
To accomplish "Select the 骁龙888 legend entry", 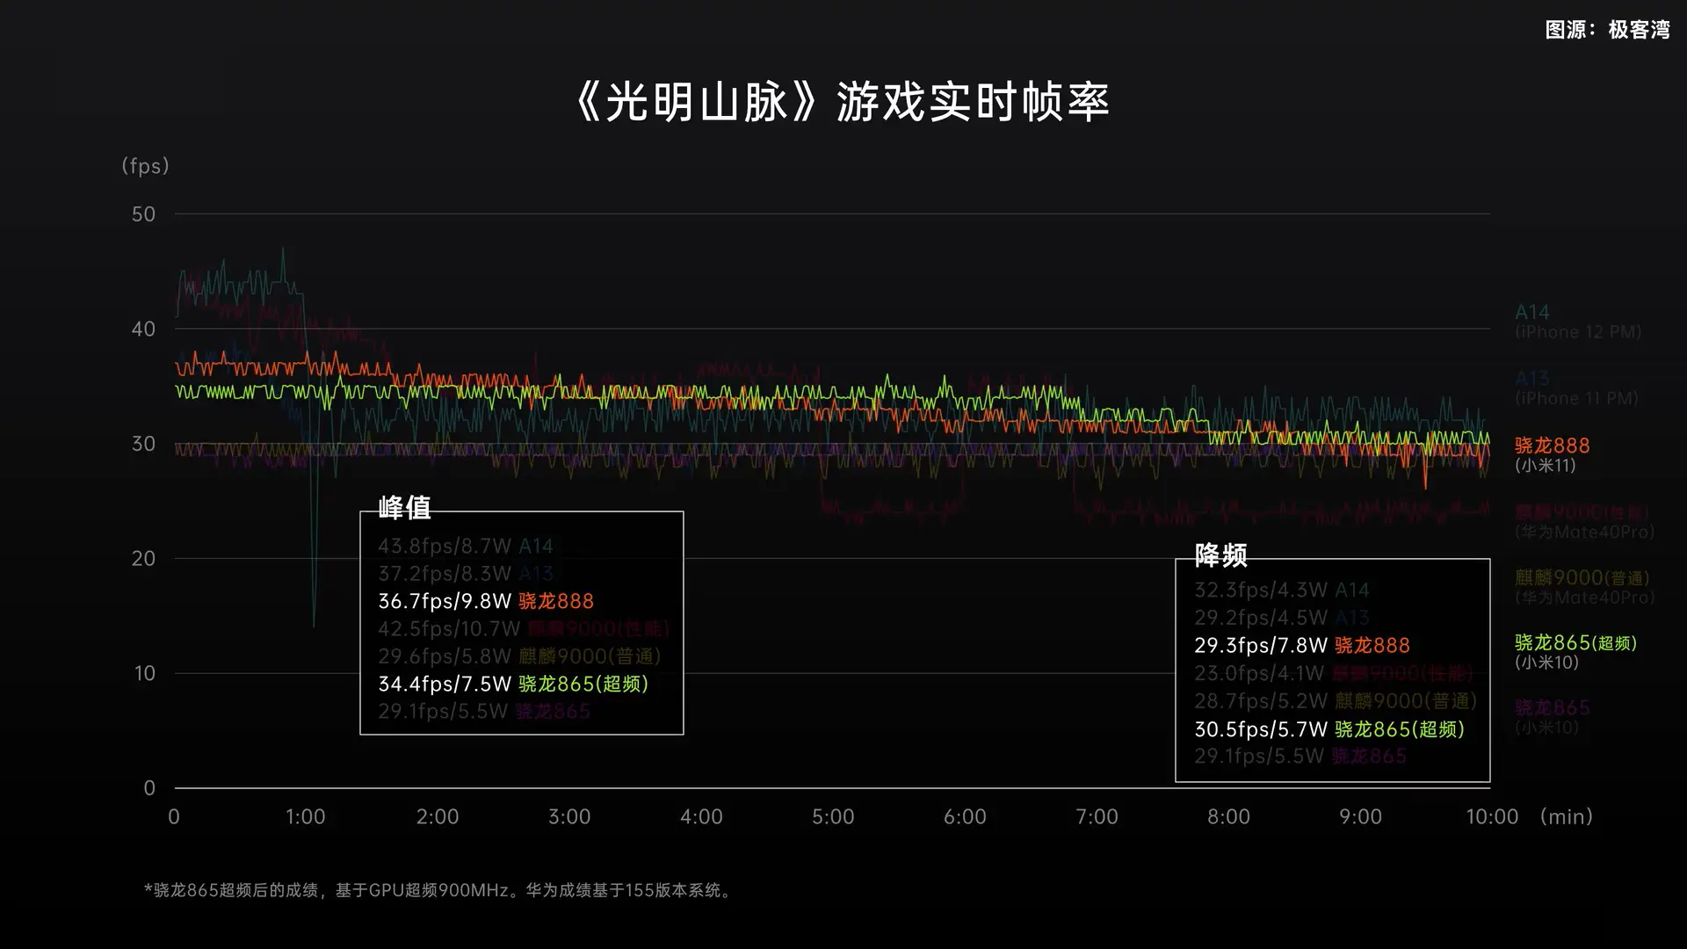I will [x=1553, y=446].
